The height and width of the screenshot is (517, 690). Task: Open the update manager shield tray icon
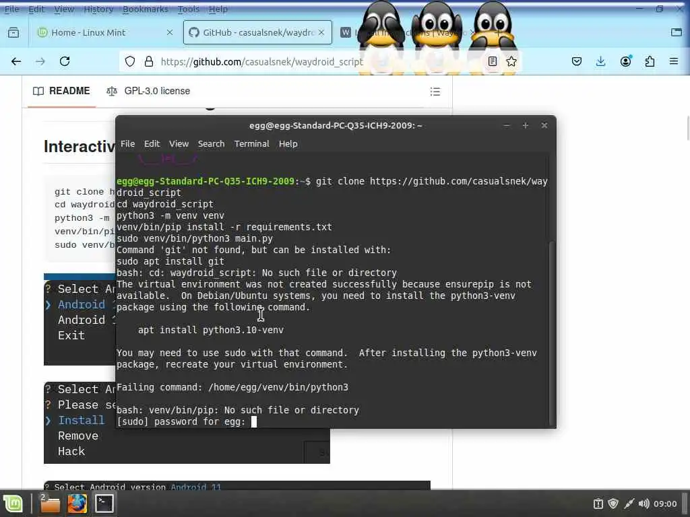(613, 504)
